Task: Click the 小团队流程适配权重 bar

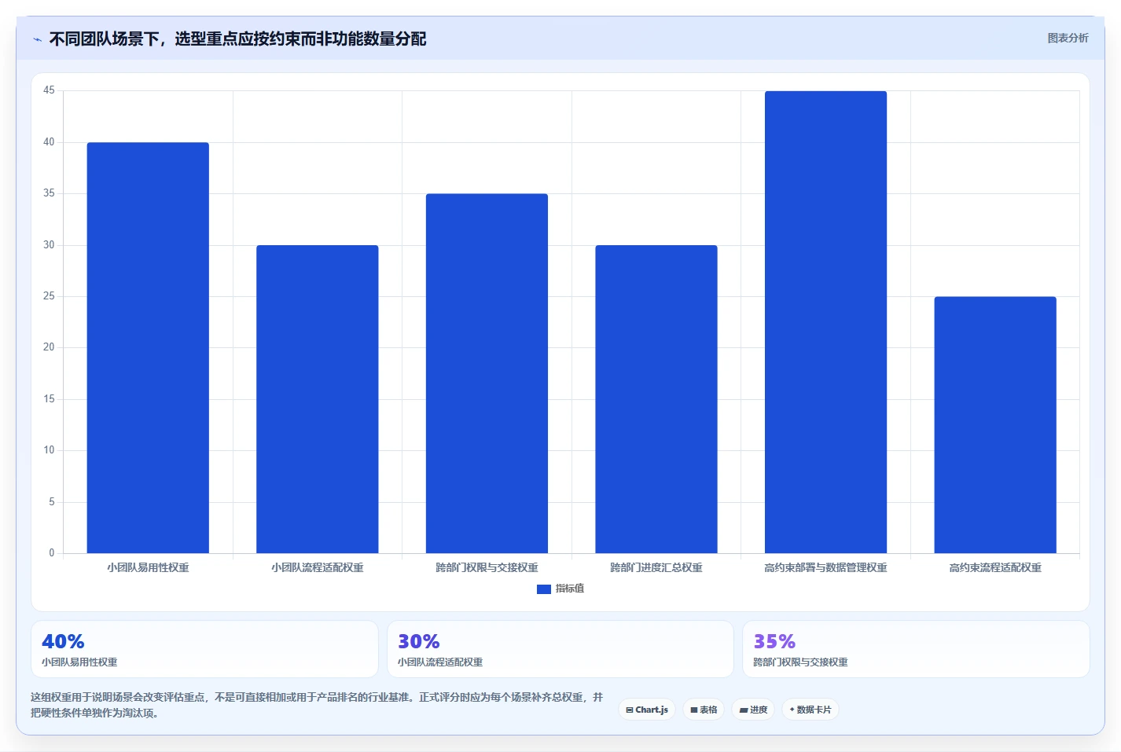Action: (x=318, y=399)
